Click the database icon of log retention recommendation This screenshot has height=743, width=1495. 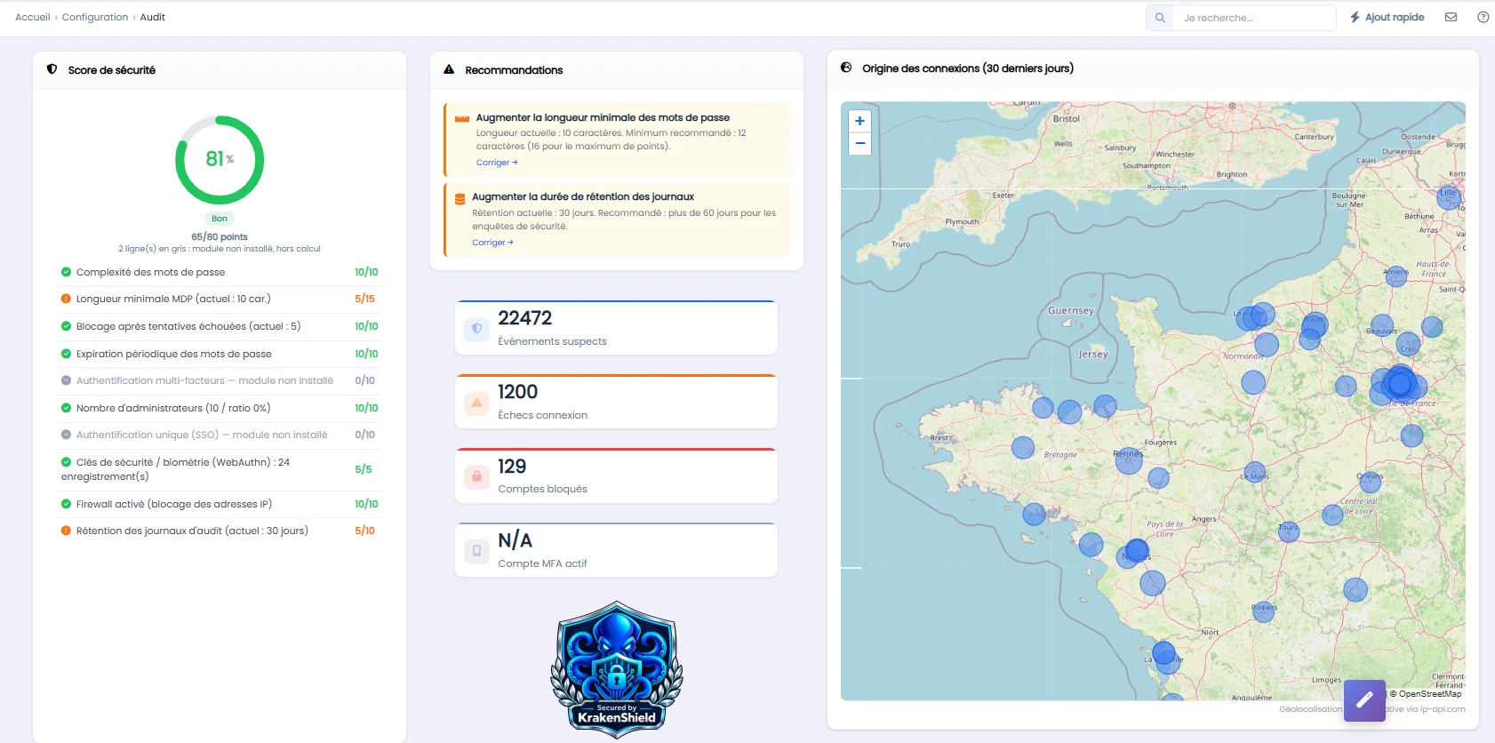coord(460,199)
